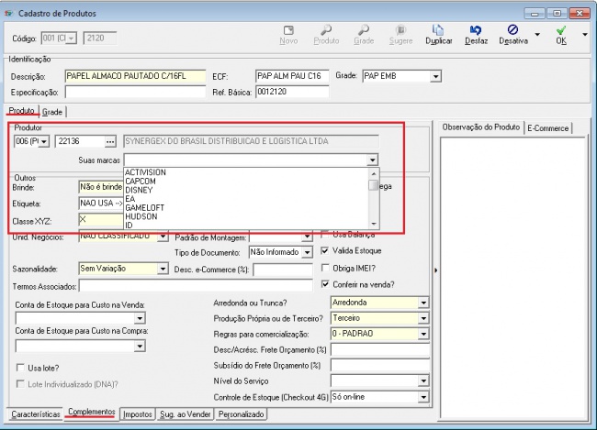Open the Sazonalidade dropdown
Viewport: 597px width, 430px height.
(163, 270)
